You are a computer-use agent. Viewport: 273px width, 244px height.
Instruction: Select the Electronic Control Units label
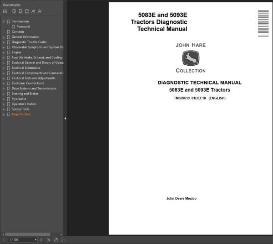tap(28, 83)
